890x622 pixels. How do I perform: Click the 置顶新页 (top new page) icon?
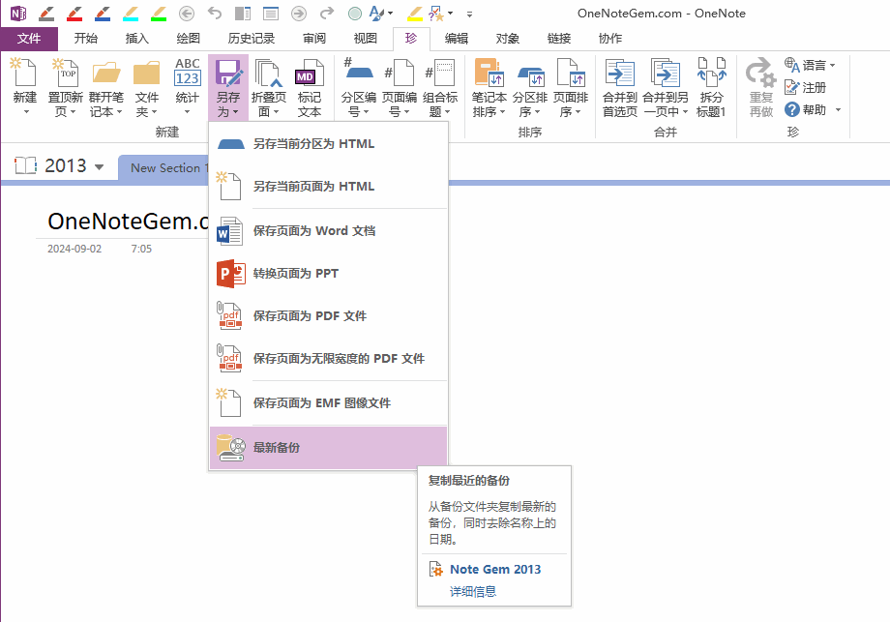click(x=65, y=73)
